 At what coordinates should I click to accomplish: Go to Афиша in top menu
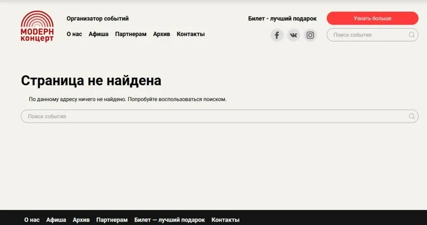[98, 34]
